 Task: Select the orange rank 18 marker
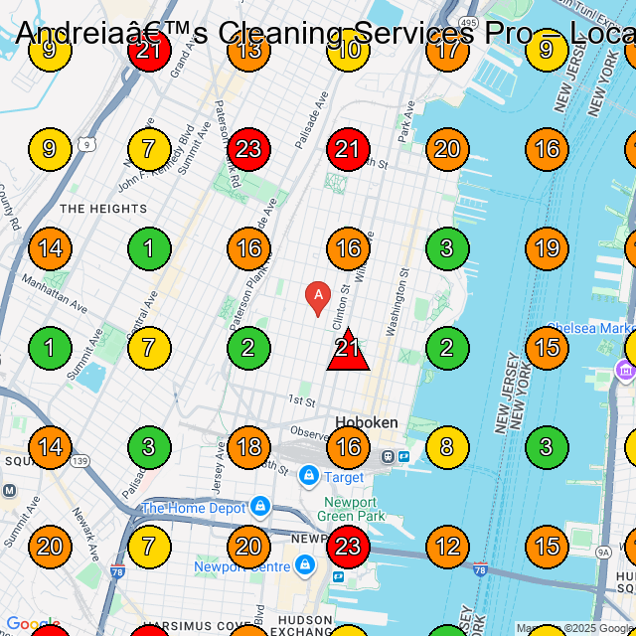coord(248,447)
